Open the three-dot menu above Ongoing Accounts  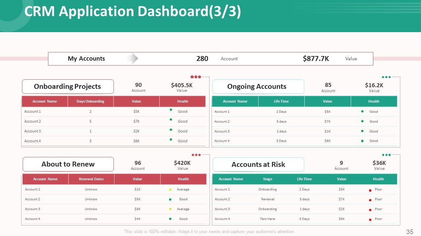(386, 77)
